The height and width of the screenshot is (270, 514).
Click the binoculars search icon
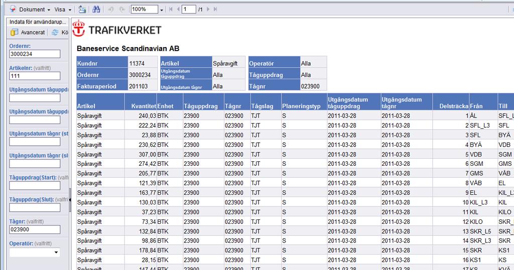click(x=96, y=10)
